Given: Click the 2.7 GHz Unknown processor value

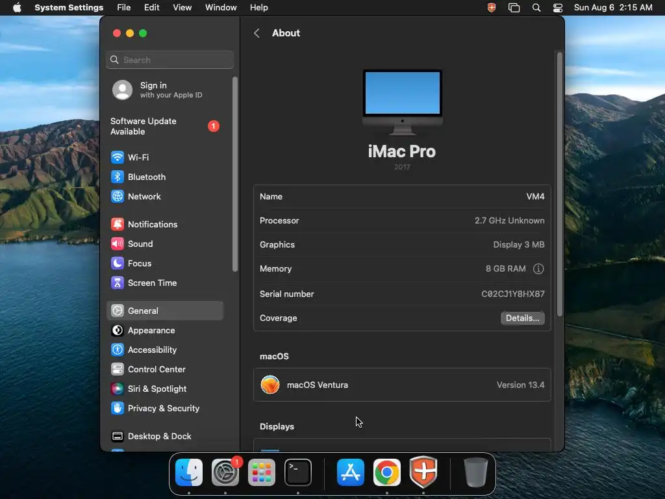Looking at the screenshot, I should pos(509,221).
